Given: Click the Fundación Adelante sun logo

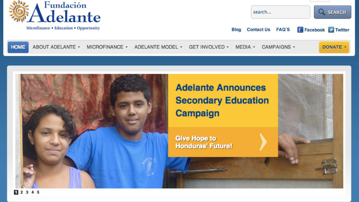Looking at the screenshot, I should pos(19,12).
